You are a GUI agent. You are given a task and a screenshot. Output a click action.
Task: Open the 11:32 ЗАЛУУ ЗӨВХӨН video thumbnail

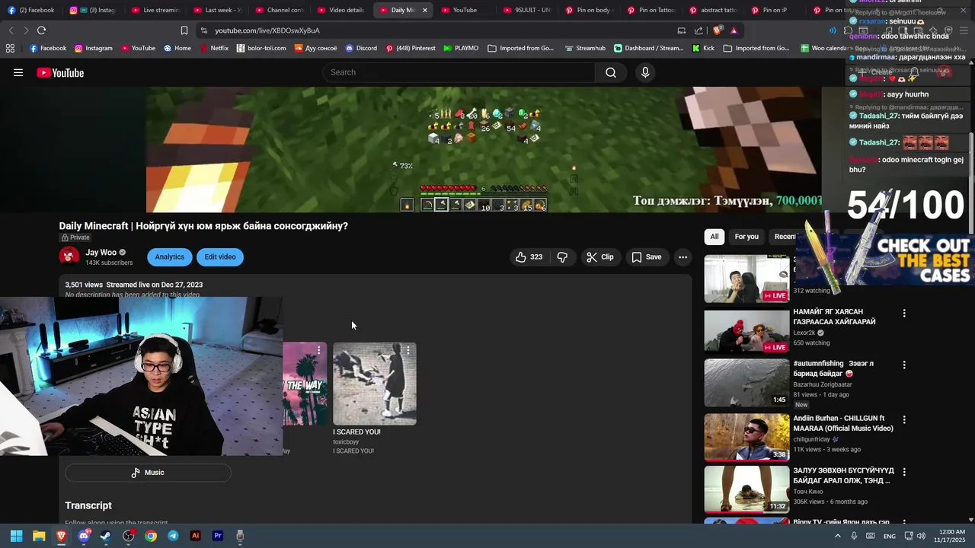click(746, 489)
